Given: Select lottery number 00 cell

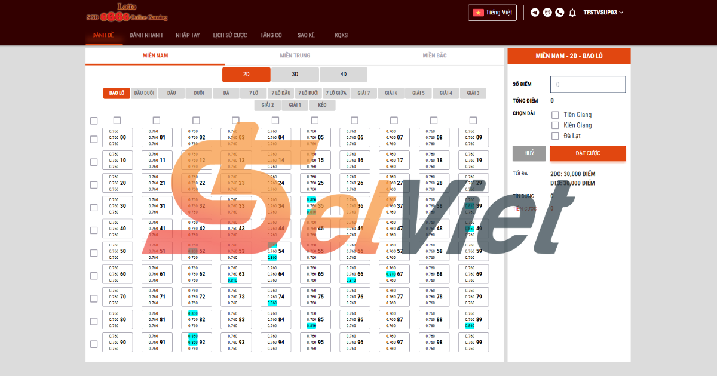Looking at the screenshot, I should click(x=117, y=137).
